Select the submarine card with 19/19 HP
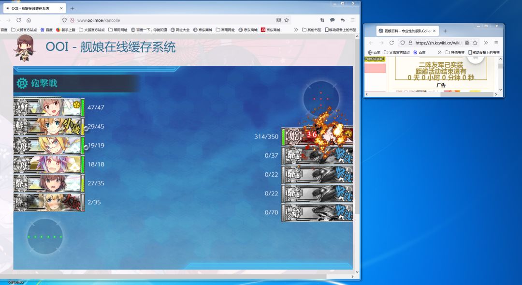The image size is (522, 285). (x=49, y=145)
